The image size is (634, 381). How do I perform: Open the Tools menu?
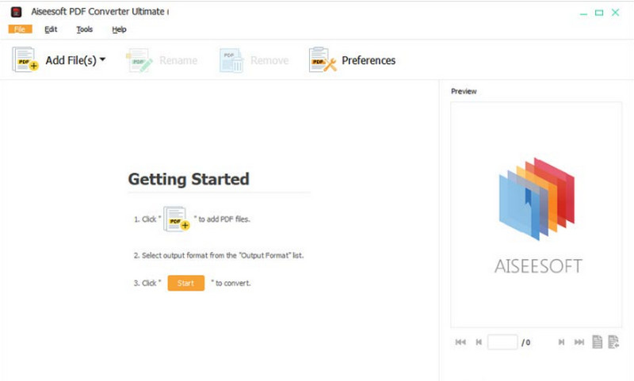(x=85, y=29)
